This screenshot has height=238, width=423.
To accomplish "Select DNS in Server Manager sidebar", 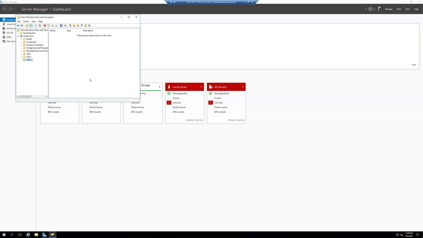I will point(9,37).
